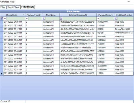Select cell 07/18/2022 10:34 AM
The image size is (134, 103).
(x=14, y=70)
